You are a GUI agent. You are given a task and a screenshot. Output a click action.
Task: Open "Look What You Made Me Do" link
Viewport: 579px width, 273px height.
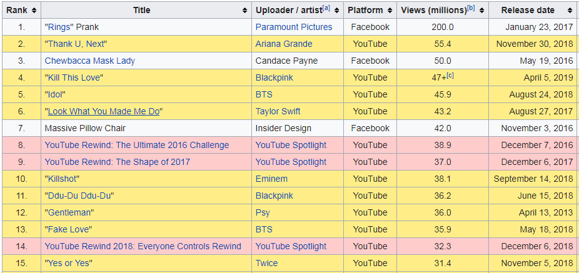[104, 111]
